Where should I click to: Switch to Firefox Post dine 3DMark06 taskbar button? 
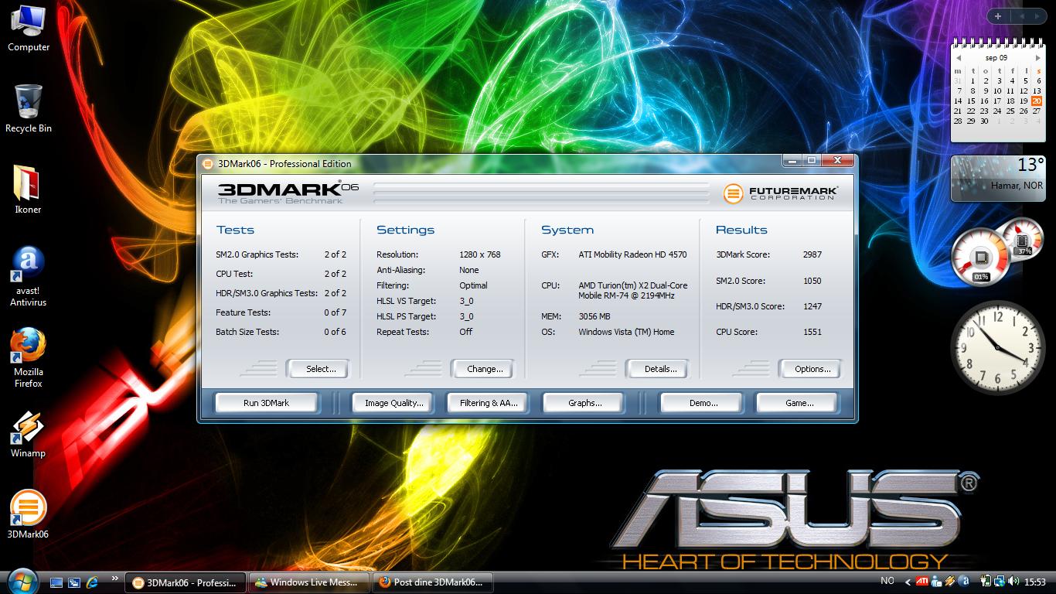click(x=433, y=582)
